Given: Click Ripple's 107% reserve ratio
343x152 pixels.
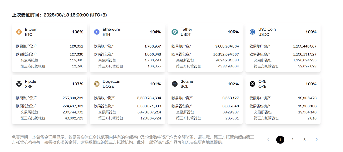Looking at the screenshot, I should click(x=78, y=84).
